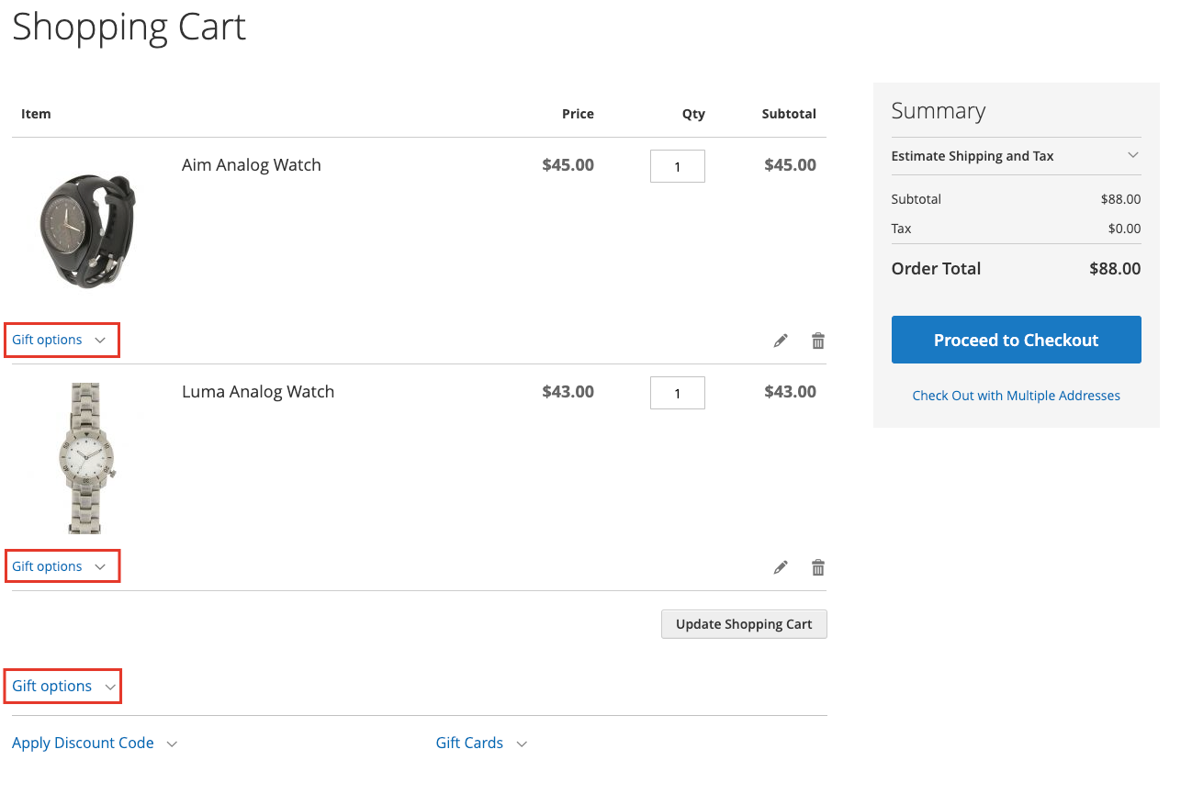Click the quantity field for Luma Analog Watch
This screenshot has height=794, width=1192.
677,392
